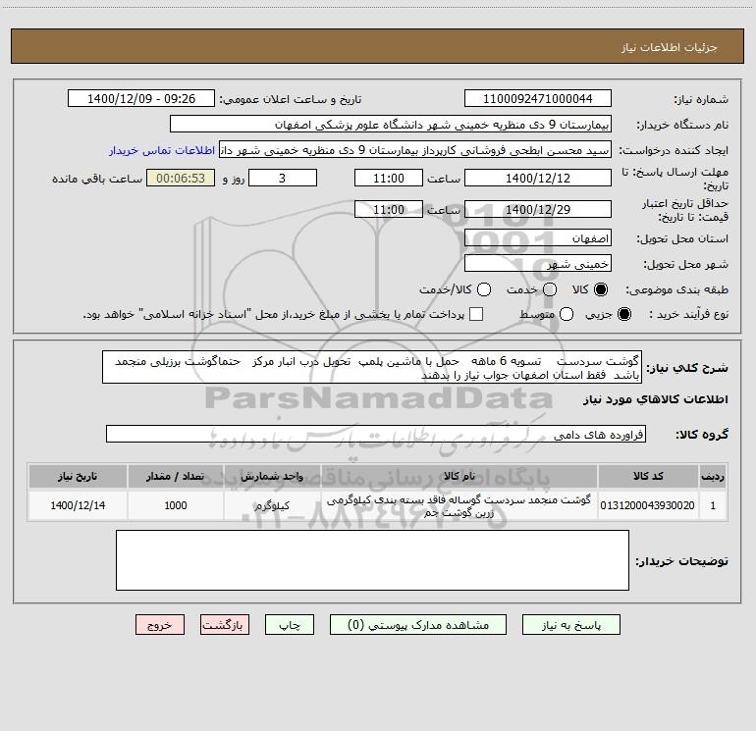Click the گروه کالا field فراورده های دامی
The height and width of the screenshot is (731, 756).
tap(376, 434)
